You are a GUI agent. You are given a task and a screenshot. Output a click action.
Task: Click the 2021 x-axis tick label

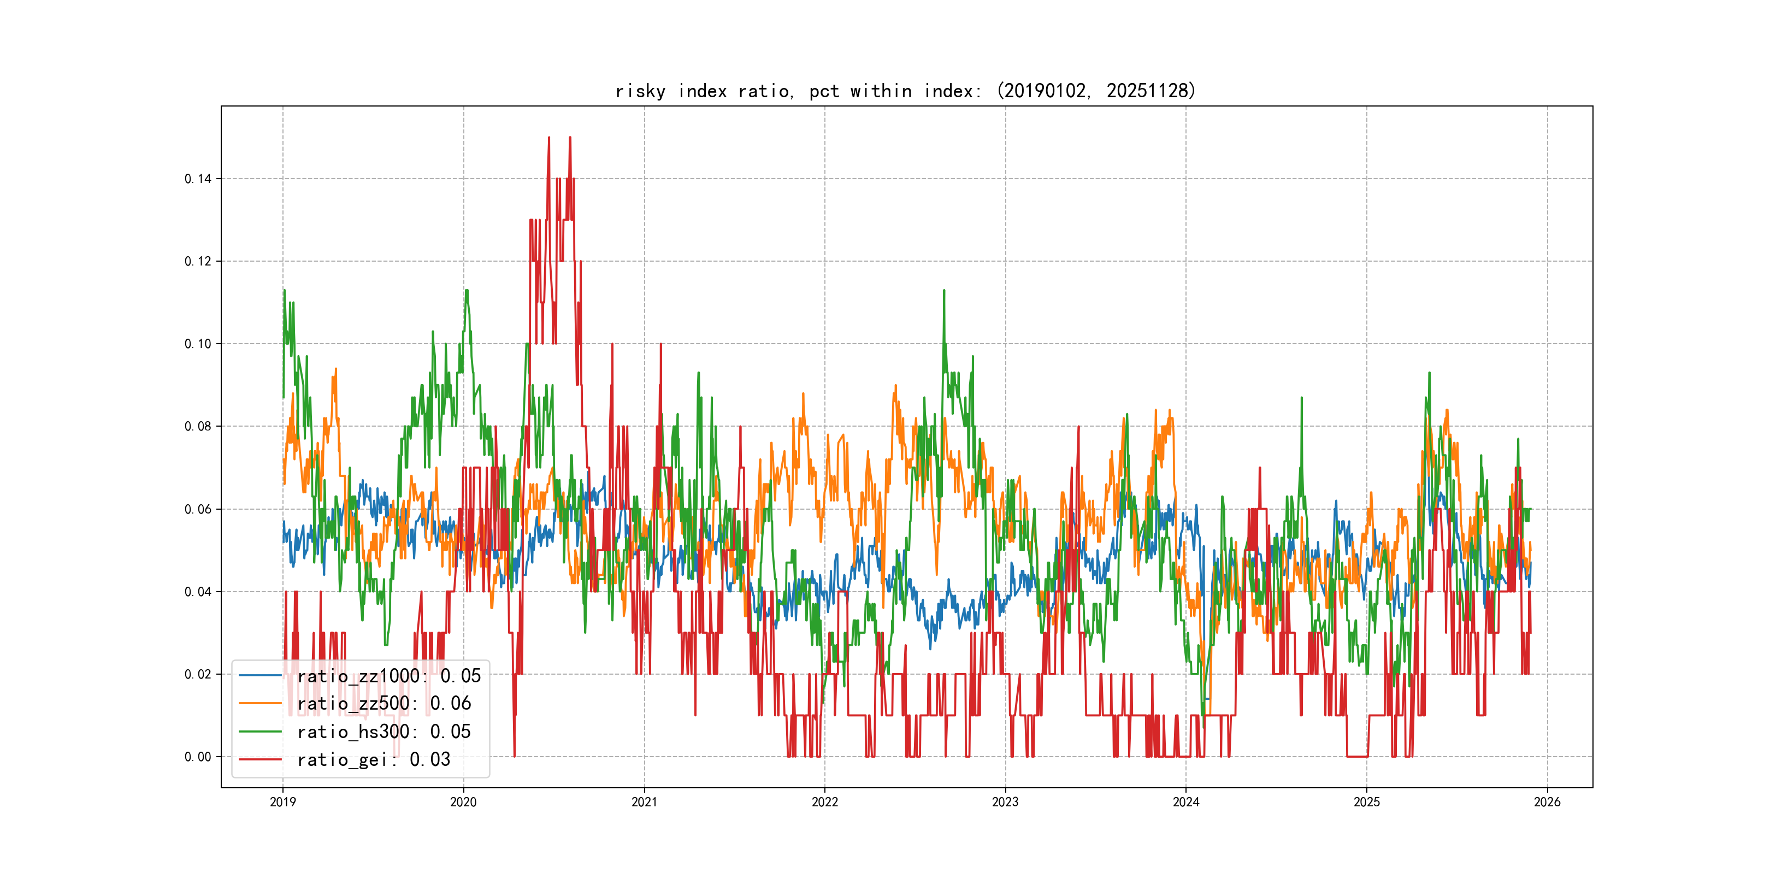644,802
